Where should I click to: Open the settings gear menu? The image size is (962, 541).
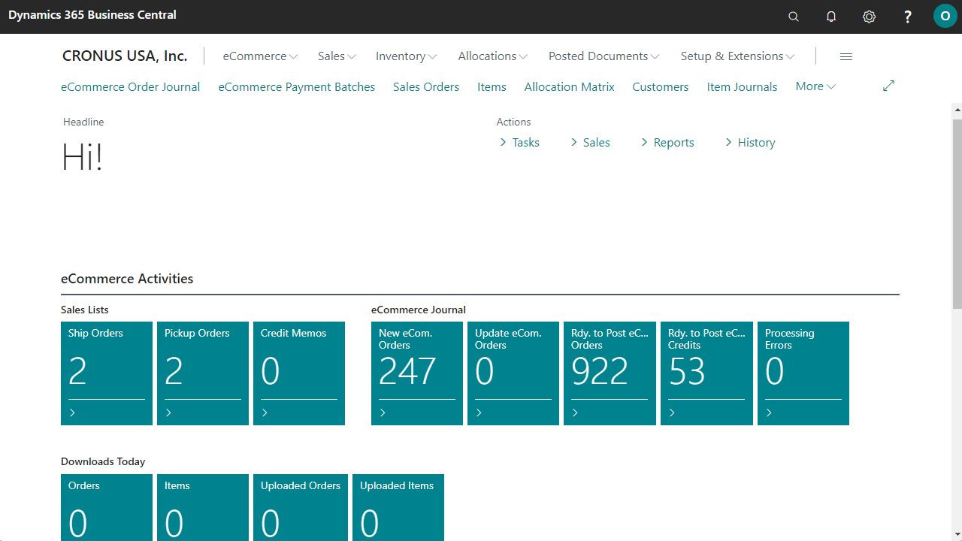869,17
